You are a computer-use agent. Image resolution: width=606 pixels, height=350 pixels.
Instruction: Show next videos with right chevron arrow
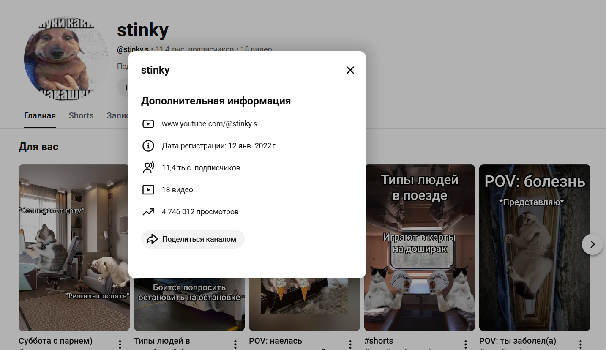592,244
